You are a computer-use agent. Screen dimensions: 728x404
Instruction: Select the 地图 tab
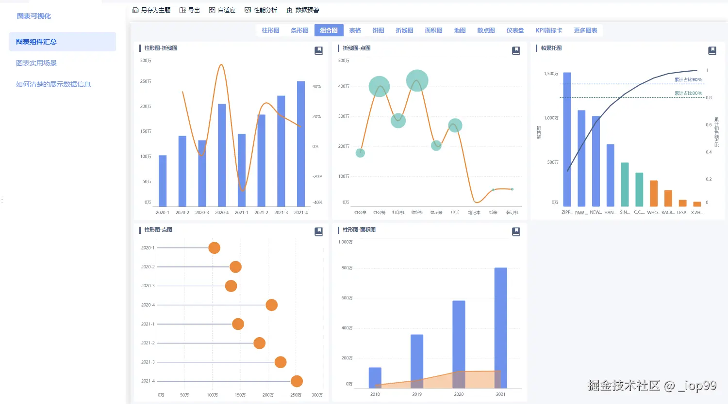coord(460,30)
